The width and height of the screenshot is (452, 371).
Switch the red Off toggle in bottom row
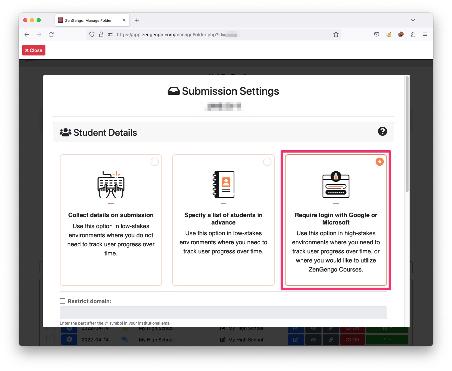(x=353, y=339)
